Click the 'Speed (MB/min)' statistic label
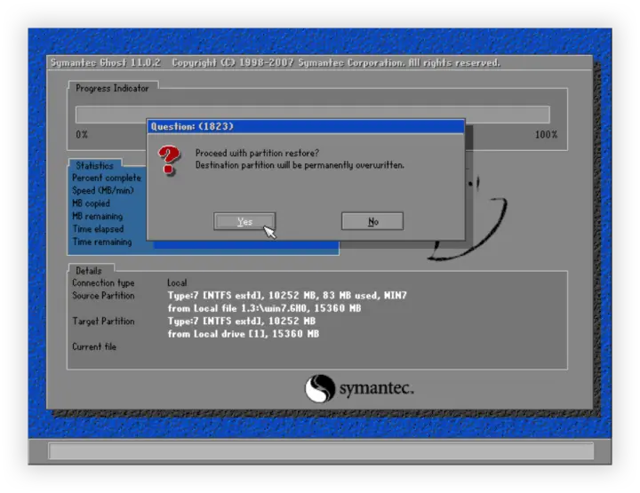The width and height of the screenshot is (640, 493). [x=103, y=190]
